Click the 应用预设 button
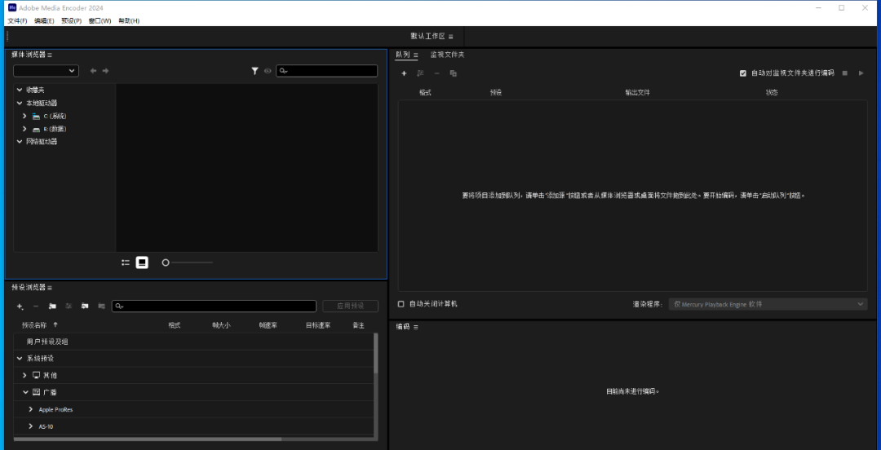Viewport: 881px width, 450px height. tap(350, 307)
